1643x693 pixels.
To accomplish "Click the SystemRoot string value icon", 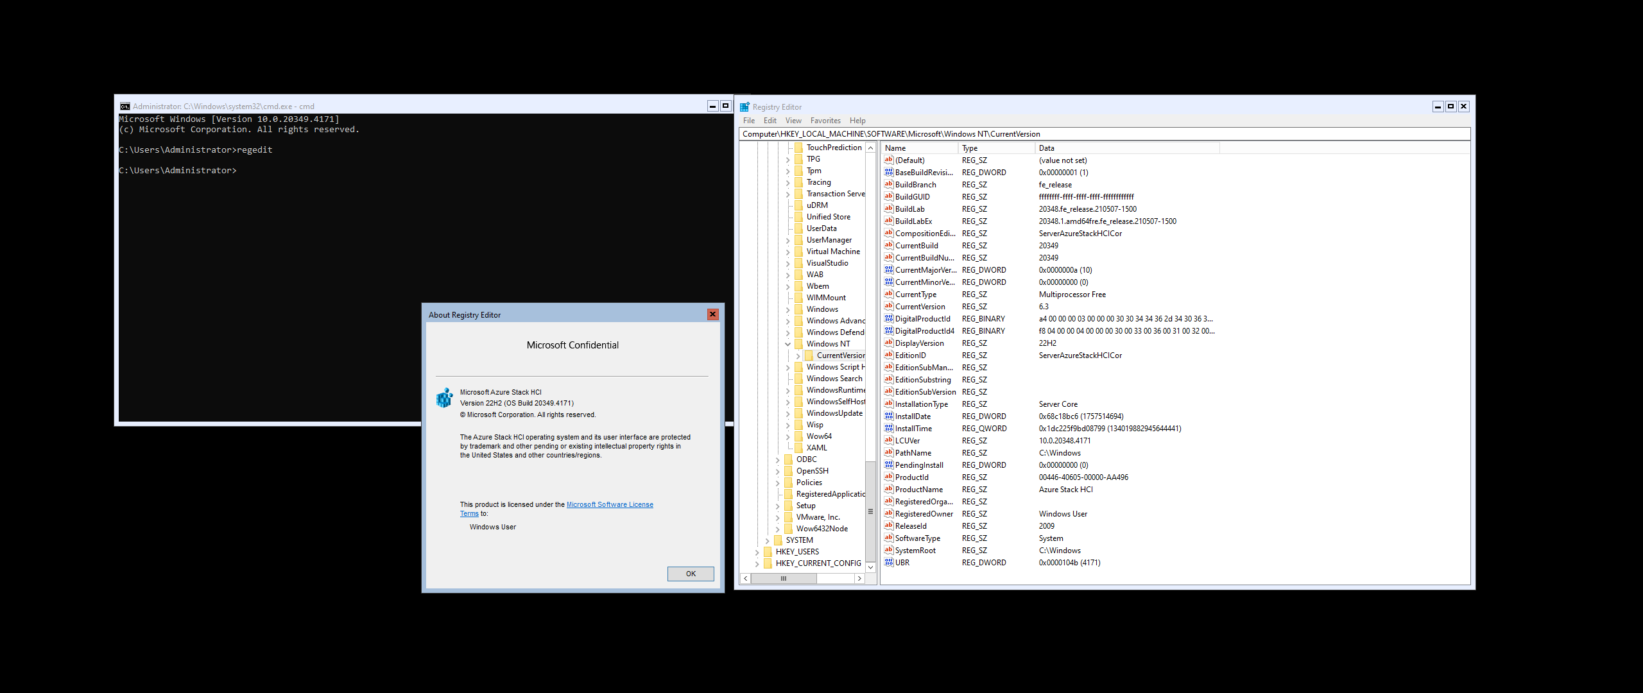I will pyautogui.click(x=888, y=551).
